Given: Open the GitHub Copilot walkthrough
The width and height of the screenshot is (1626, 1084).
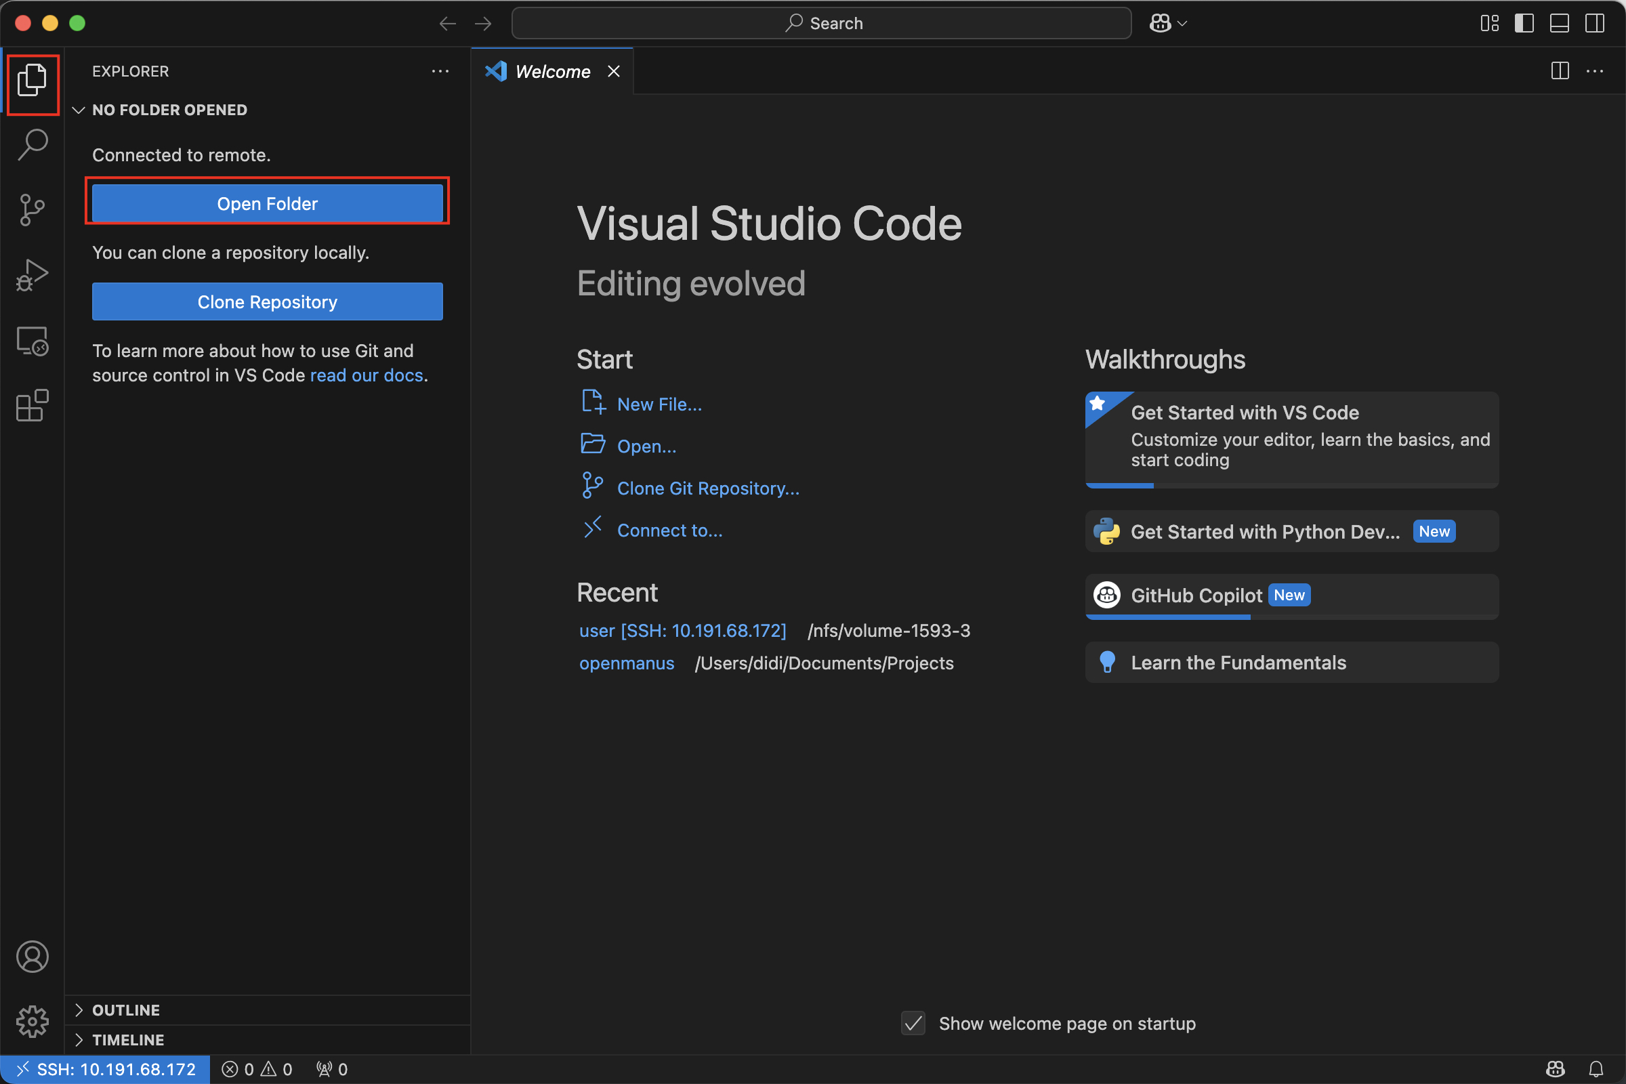Looking at the screenshot, I should click(1292, 597).
